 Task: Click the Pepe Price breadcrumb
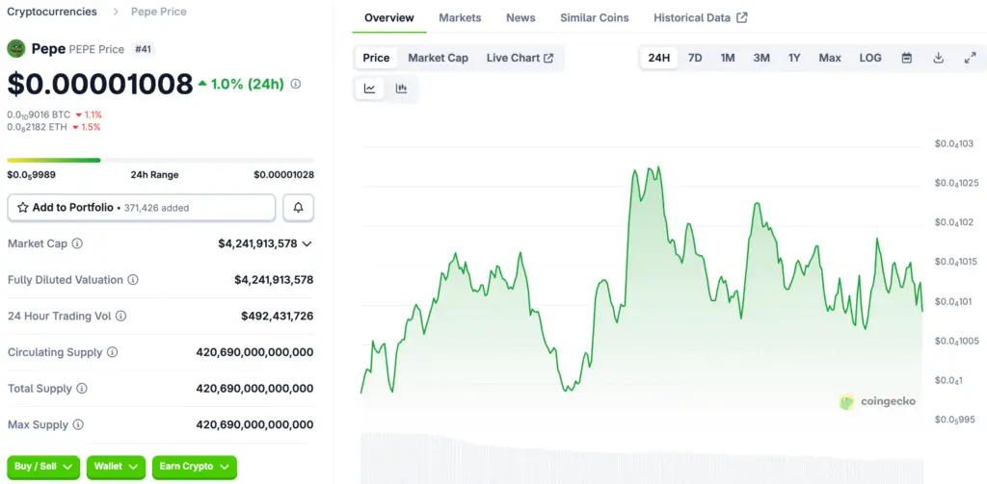click(159, 12)
